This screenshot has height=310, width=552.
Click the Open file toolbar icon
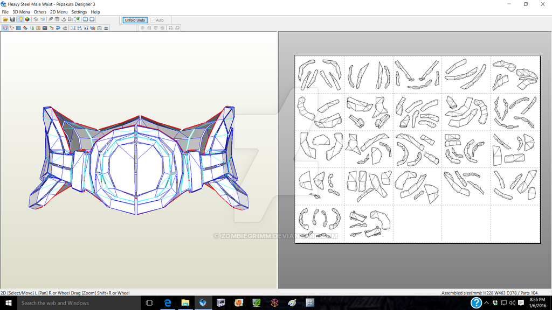click(5, 19)
